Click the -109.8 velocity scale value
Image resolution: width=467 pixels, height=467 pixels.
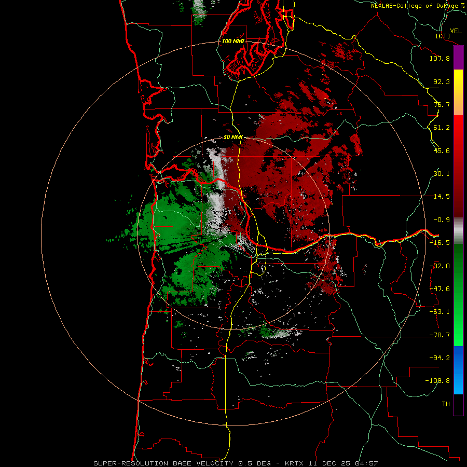pyautogui.click(x=437, y=381)
